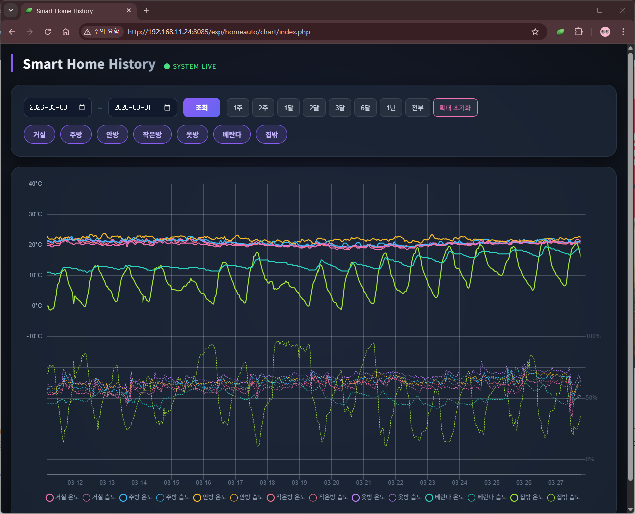Toggle the 거실 room filter
This screenshot has height=514, width=635.
(39, 134)
